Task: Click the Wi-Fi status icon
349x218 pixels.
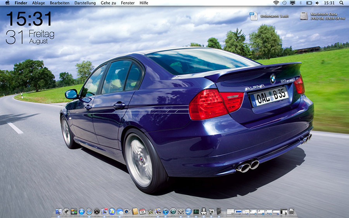Action: 276,3
